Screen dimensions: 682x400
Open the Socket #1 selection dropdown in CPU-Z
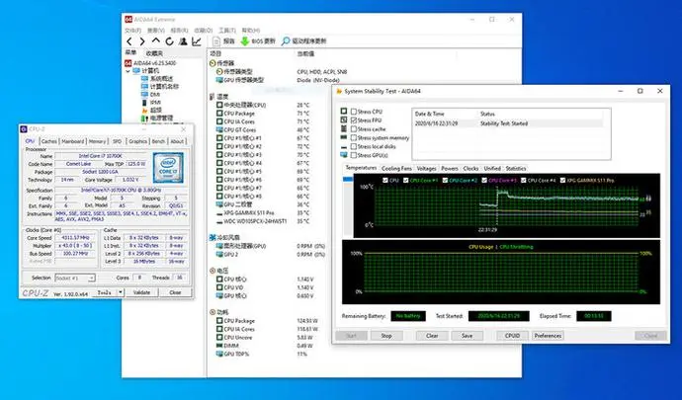coord(75,278)
